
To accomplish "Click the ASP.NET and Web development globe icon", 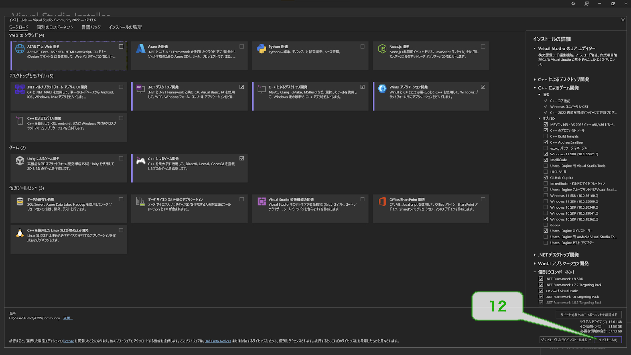I will pos(20,49).
